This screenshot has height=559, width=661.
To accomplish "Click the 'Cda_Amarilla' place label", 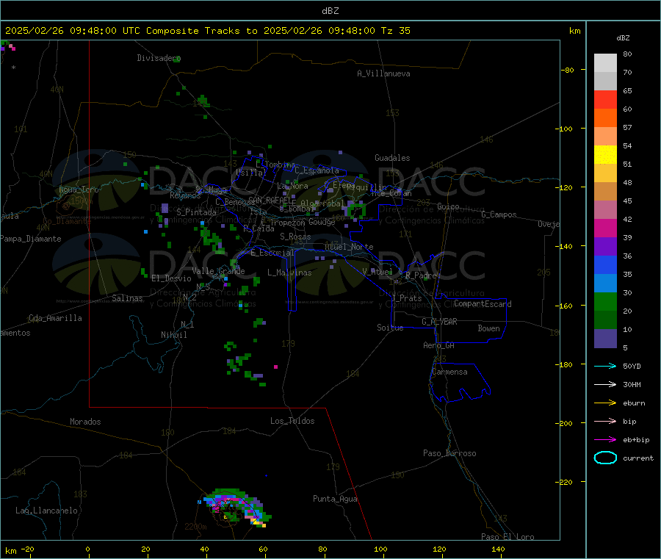I will pyautogui.click(x=55, y=318).
